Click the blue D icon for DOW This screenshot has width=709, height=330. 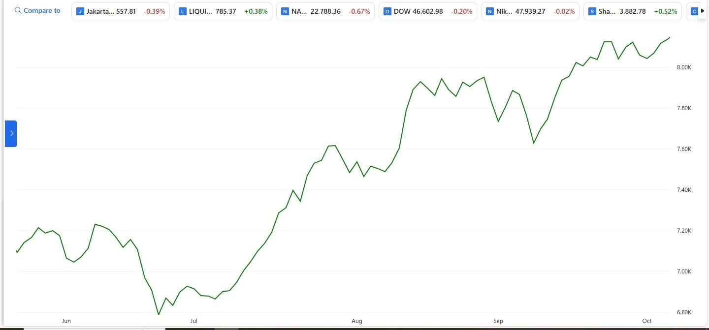pos(387,11)
